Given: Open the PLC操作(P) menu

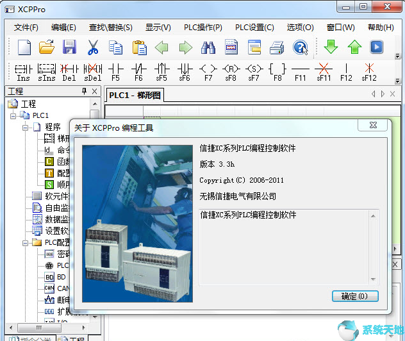Looking at the screenshot, I should (x=203, y=28).
